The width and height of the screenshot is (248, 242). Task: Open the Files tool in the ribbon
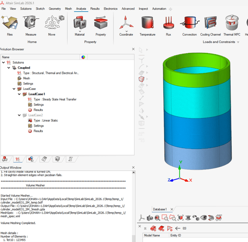[x=10, y=25]
